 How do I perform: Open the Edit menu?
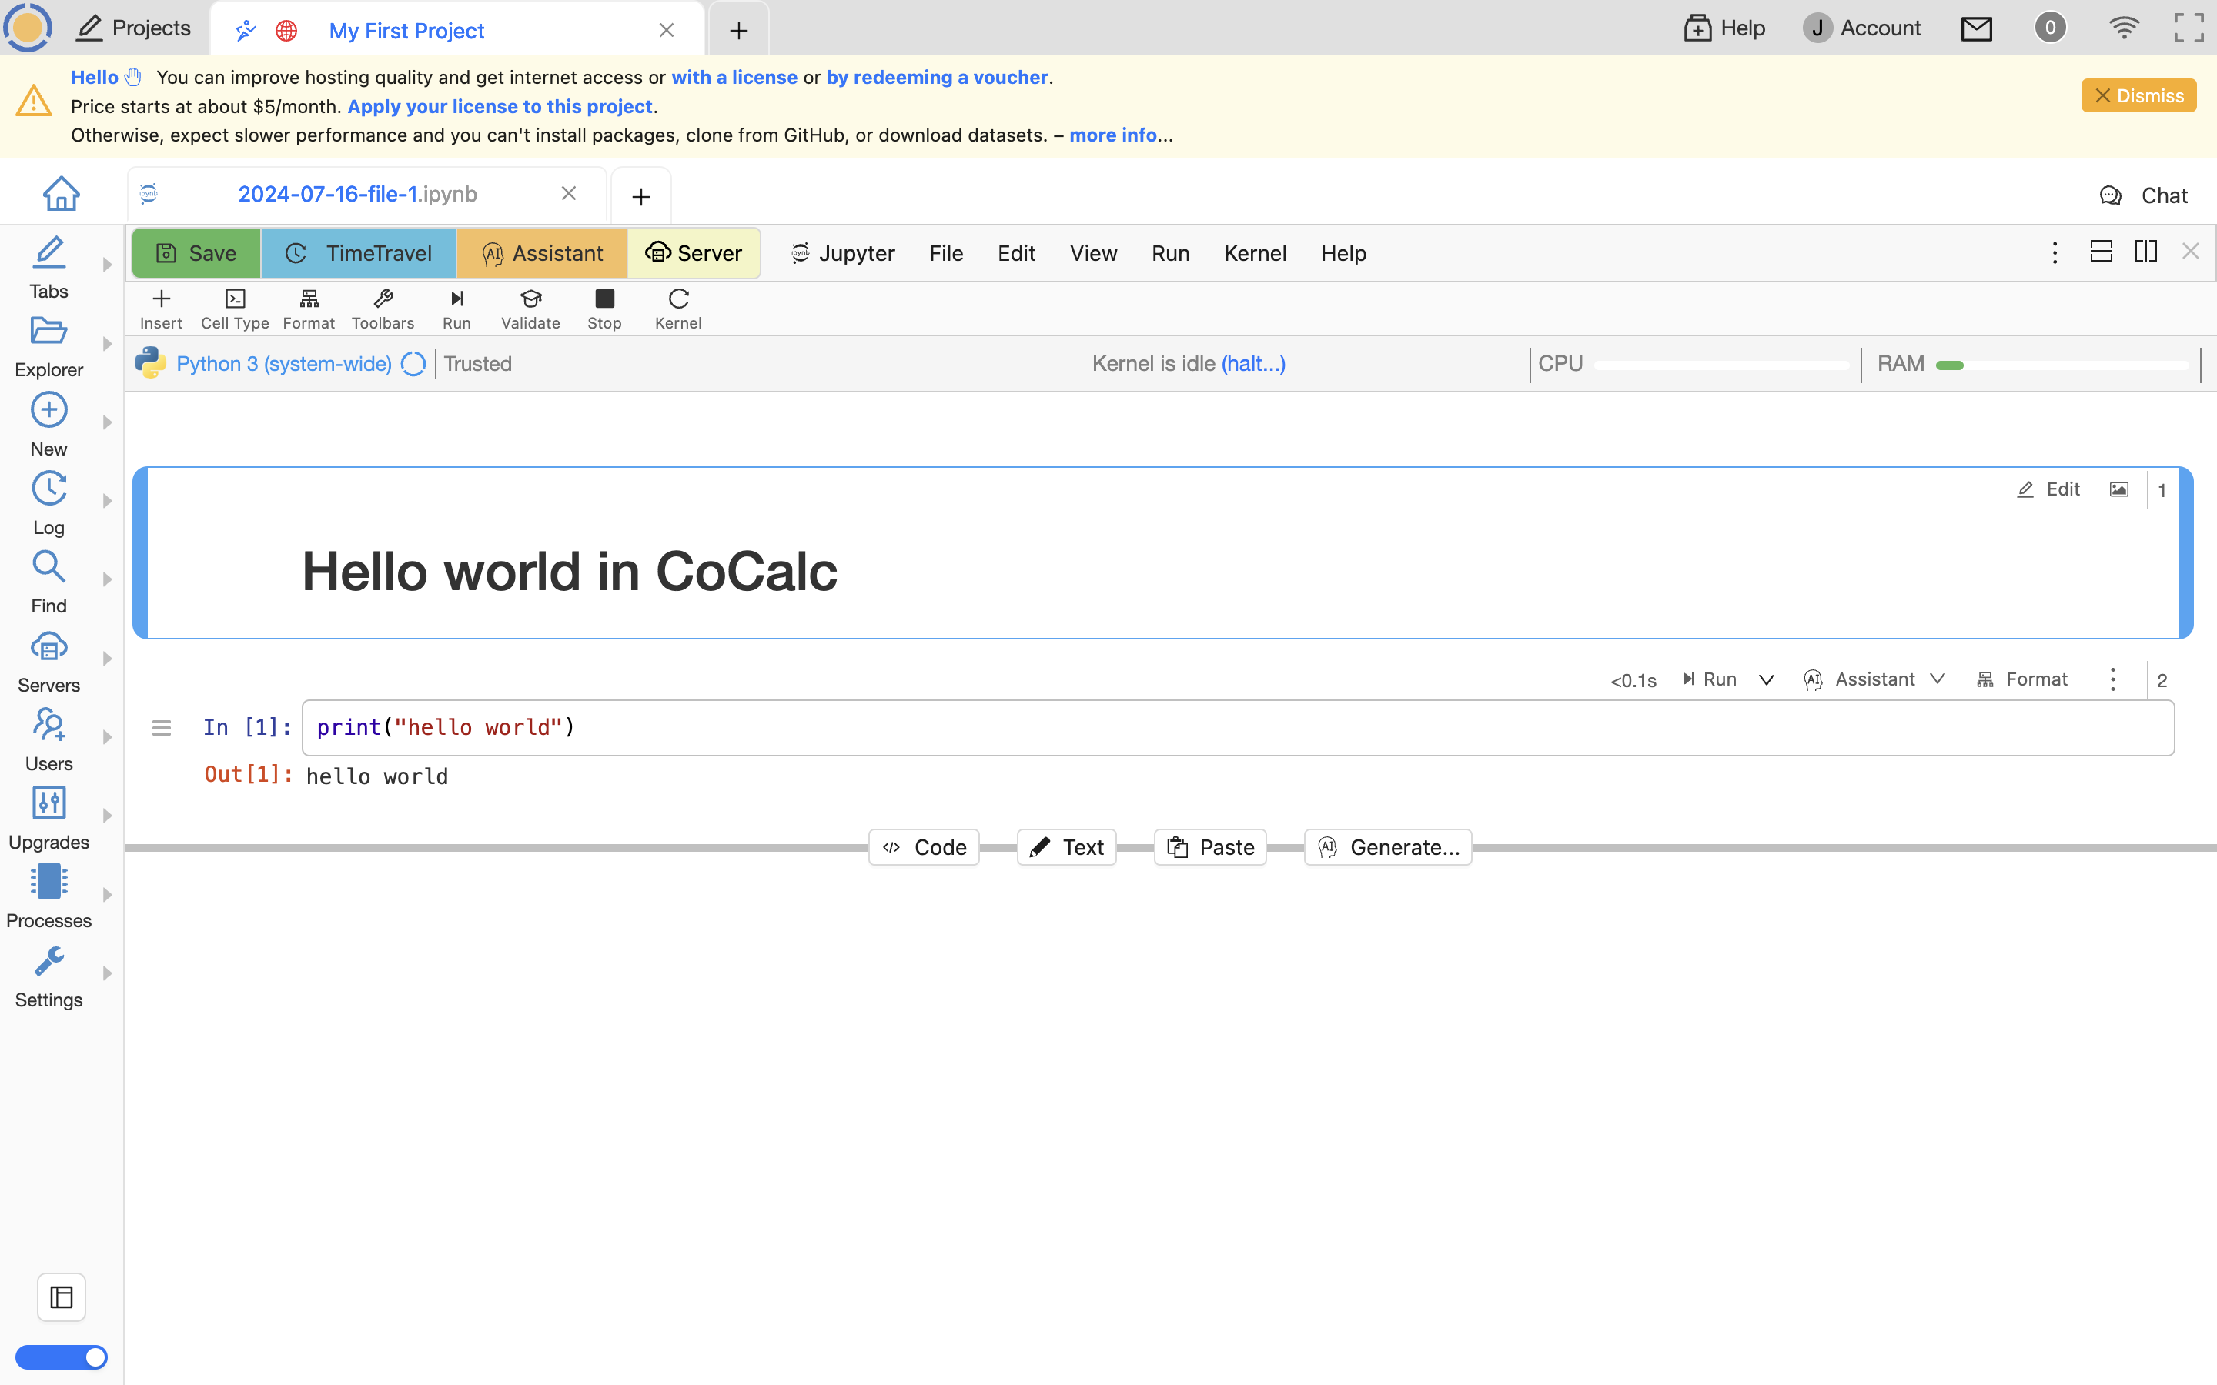[x=1016, y=253]
